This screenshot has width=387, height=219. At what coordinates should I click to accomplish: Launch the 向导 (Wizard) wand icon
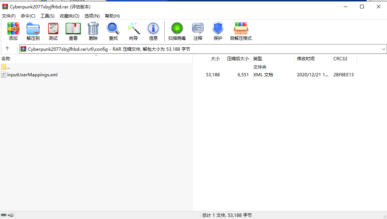133,31
